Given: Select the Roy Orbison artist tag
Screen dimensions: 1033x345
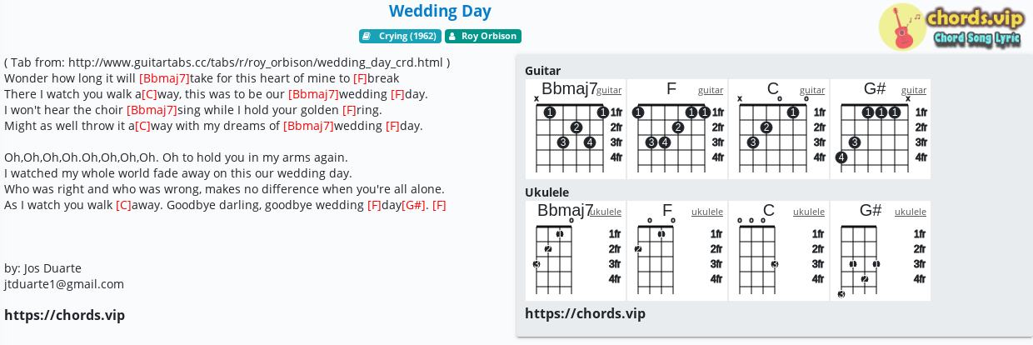Looking at the screenshot, I should [x=483, y=36].
